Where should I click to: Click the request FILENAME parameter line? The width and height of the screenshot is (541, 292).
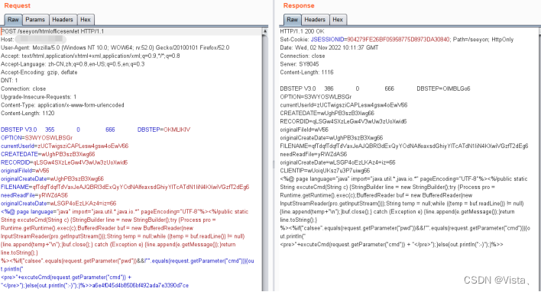125,187
